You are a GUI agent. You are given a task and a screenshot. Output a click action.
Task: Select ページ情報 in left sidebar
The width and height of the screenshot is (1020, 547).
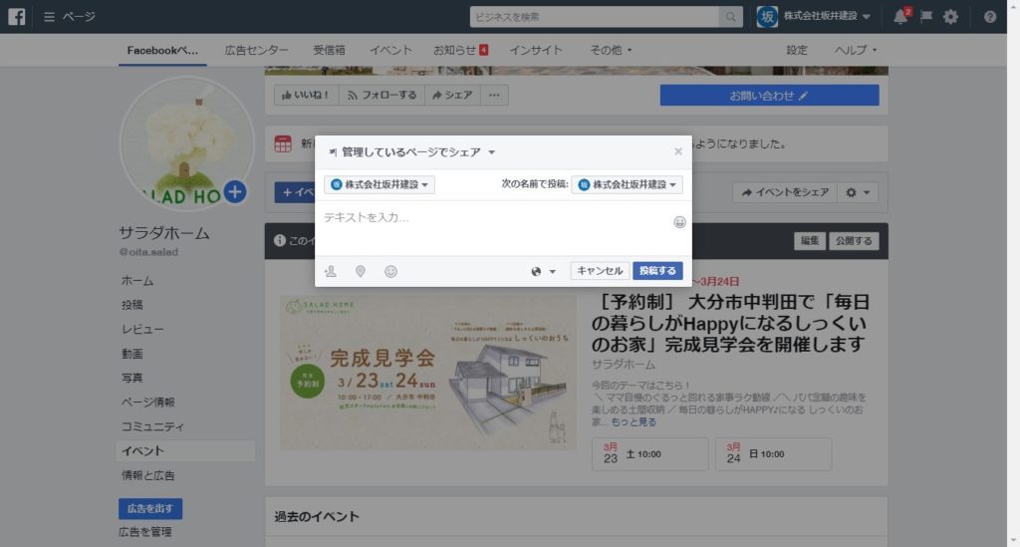(147, 402)
